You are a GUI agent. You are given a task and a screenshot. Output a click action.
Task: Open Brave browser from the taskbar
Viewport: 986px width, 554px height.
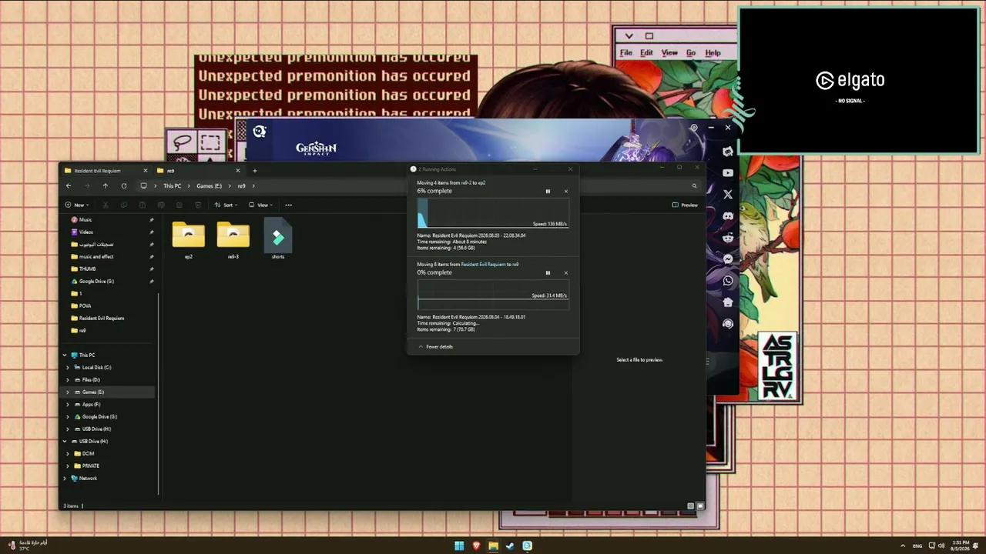[x=476, y=546]
